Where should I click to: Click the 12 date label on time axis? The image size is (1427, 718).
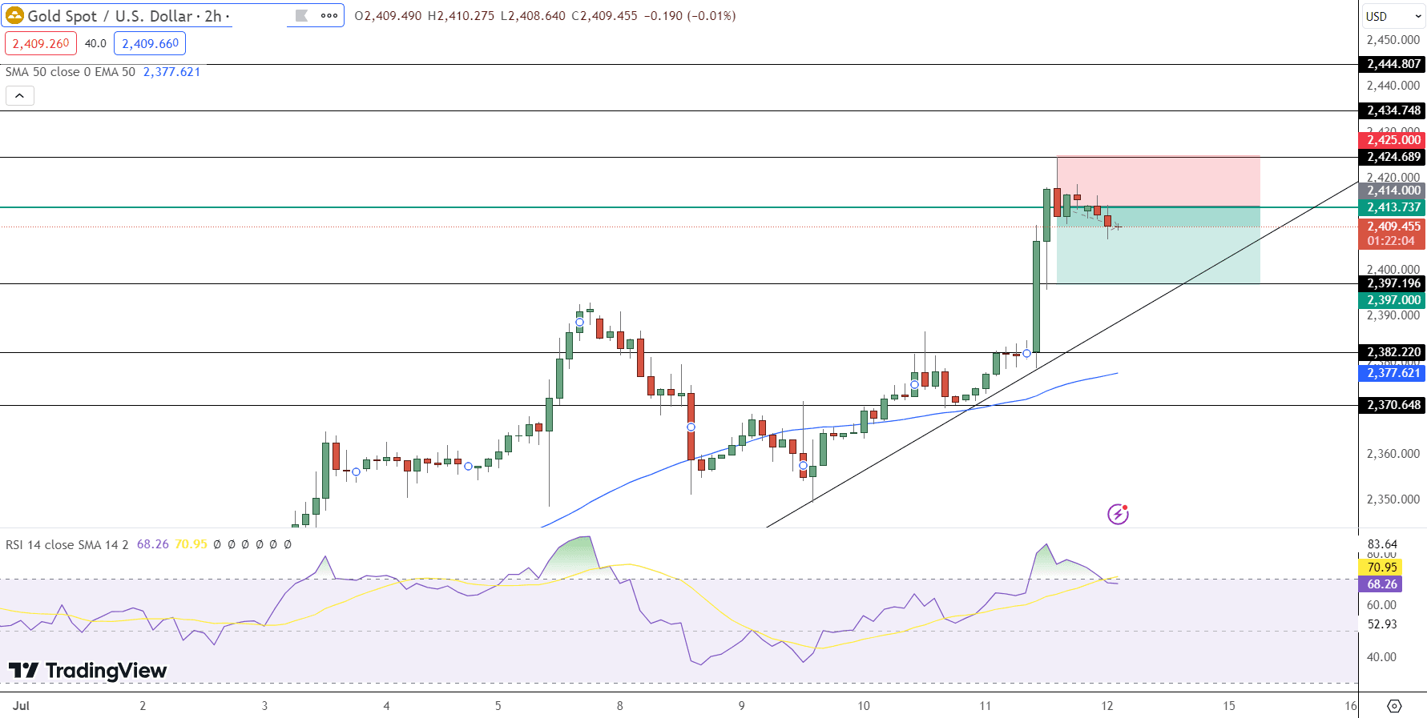coord(1107,706)
